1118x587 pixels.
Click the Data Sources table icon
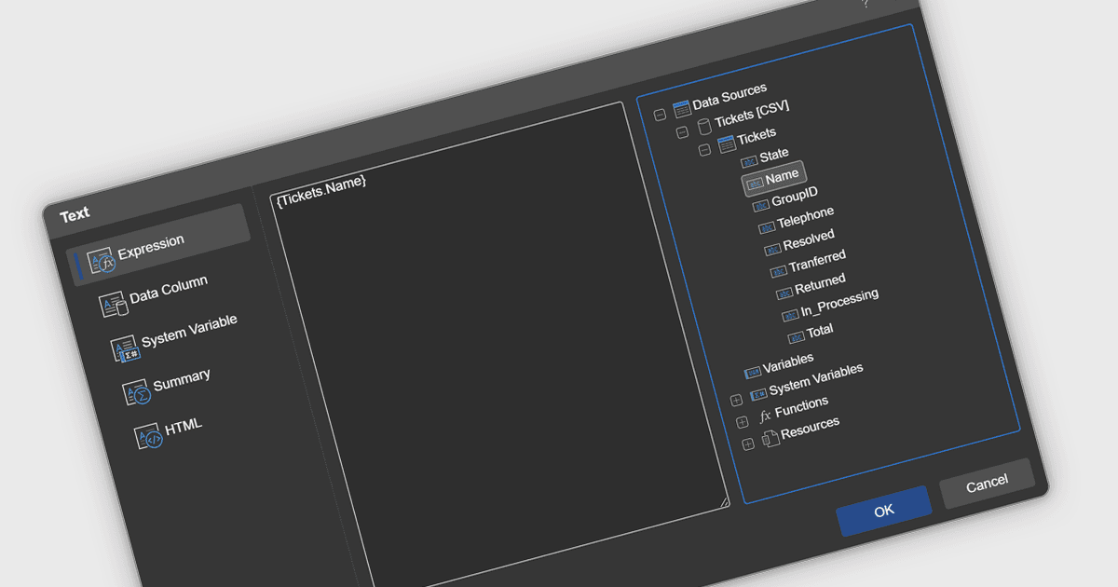point(681,108)
